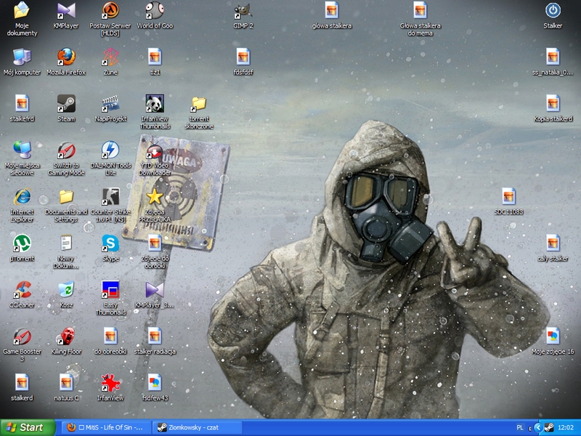Image resolution: width=581 pixels, height=436 pixels.
Task: Launch the IrfanView Thumbnails panda shortcut
Action: click(x=155, y=103)
